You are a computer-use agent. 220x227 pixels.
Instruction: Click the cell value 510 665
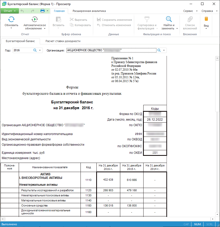[132, 180]
